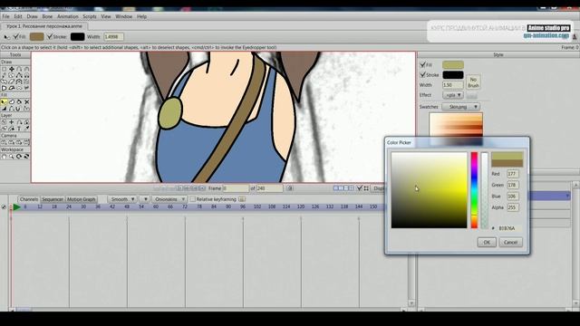580x326 pixels.
Task: Choose the Orbit Workspace tool
Action: tap(26, 157)
